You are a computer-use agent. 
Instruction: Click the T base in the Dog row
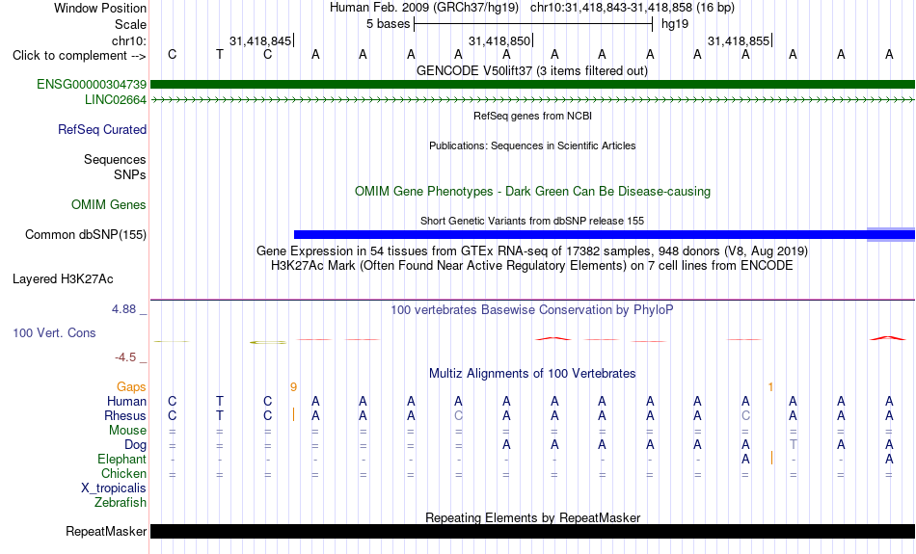click(x=793, y=445)
